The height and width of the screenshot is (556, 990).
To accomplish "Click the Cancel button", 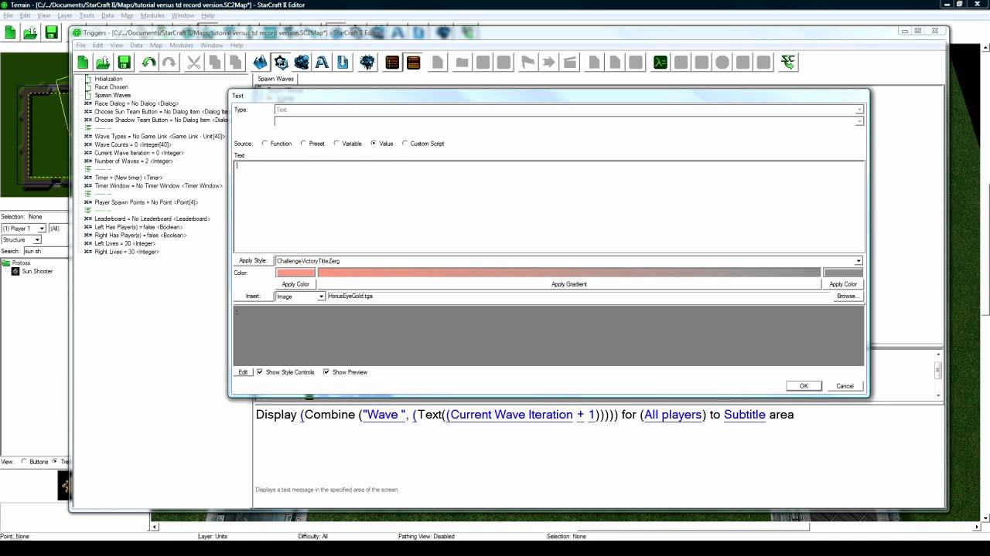I will (845, 386).
